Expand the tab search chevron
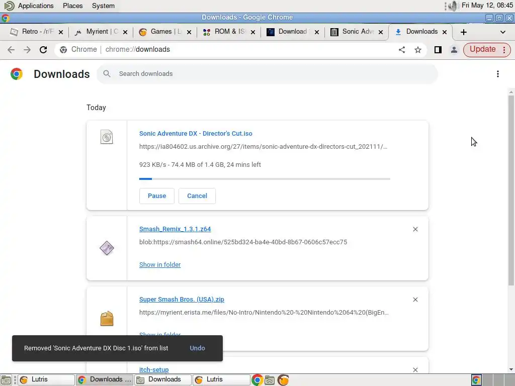The height and width of the screenshot is (386, 515). [x=502, y=32]
